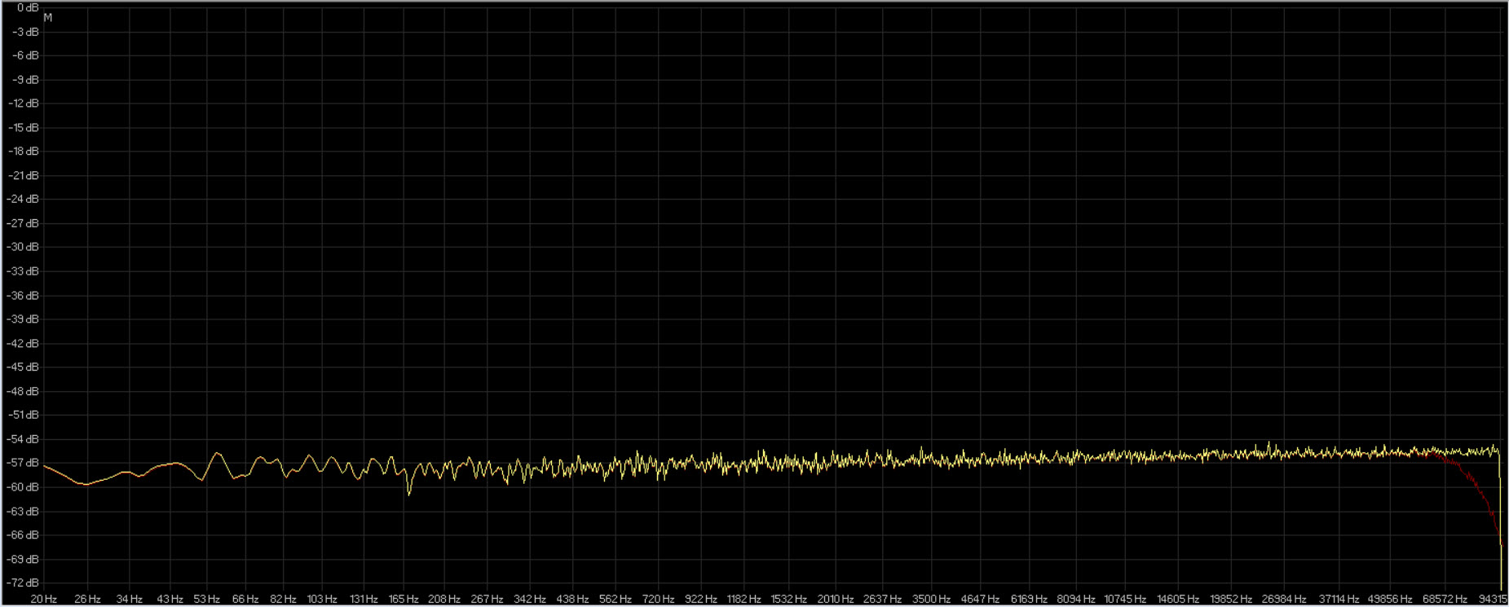Click the 68572 Hz frequency label

point(1445,600)
